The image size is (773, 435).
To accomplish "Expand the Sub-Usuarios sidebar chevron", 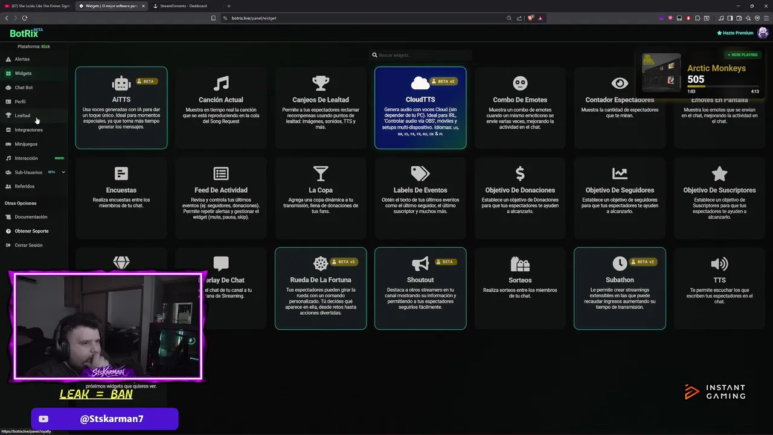I will tap(63, 172).
